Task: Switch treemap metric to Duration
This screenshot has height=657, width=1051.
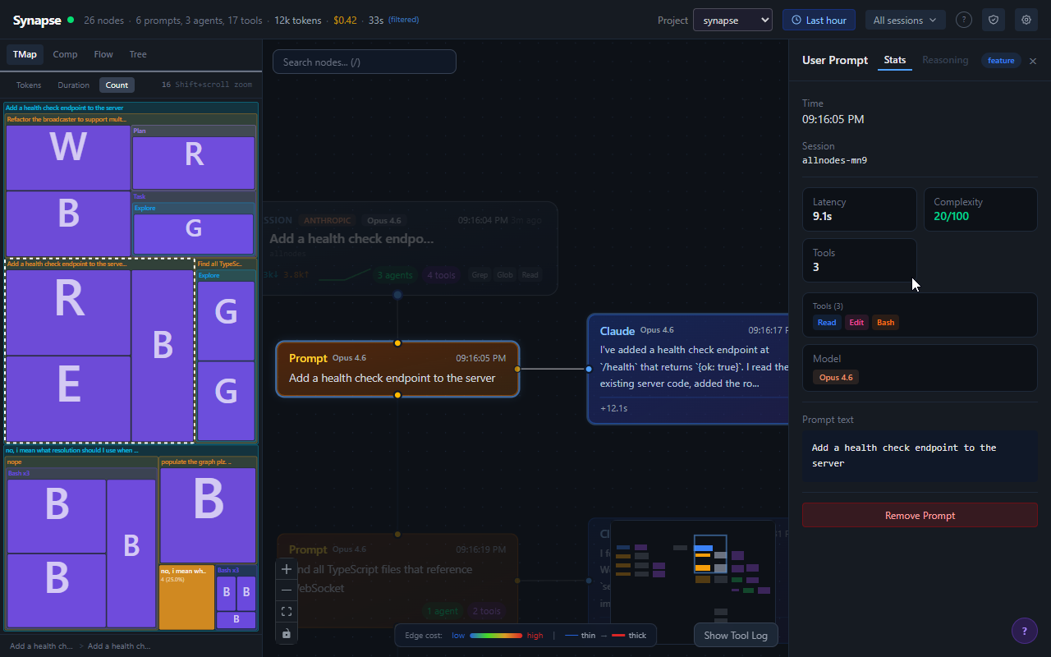Action: coord(73,85)
